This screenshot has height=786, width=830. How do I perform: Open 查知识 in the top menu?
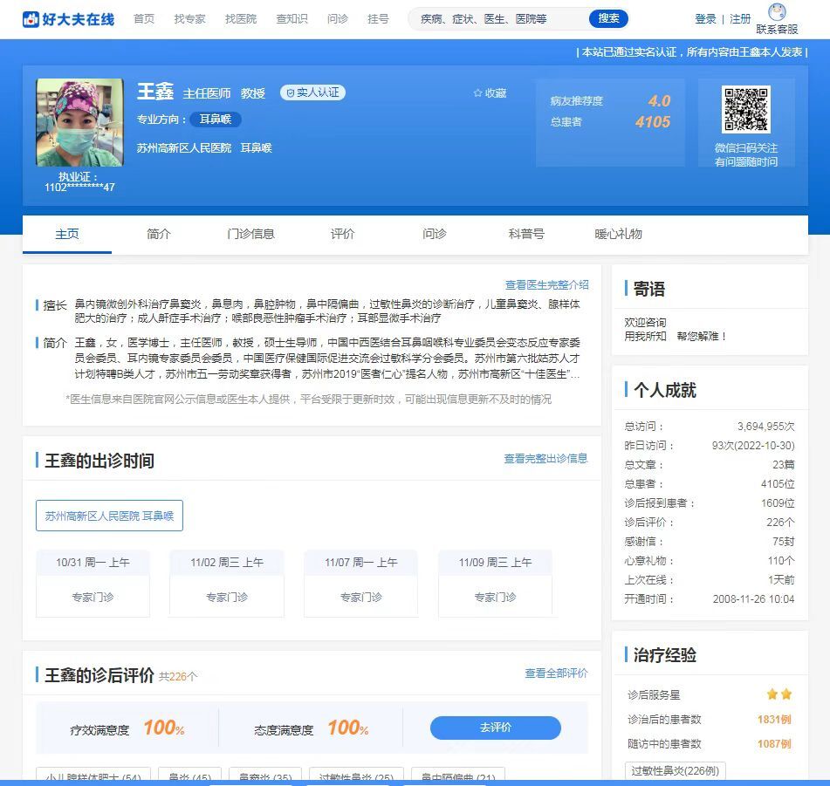click(292, 18)
